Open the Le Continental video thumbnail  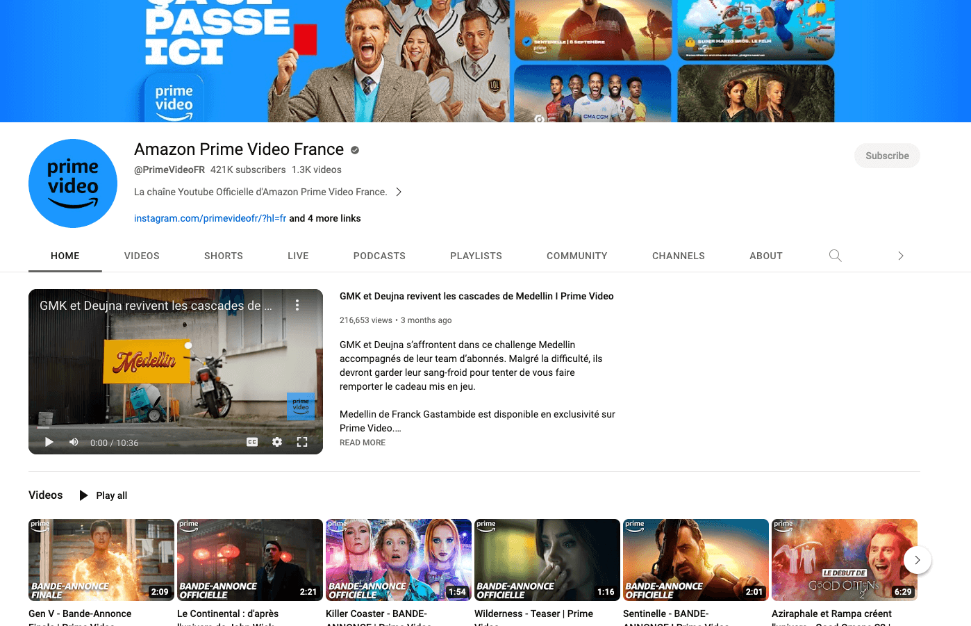coord(250,560)
